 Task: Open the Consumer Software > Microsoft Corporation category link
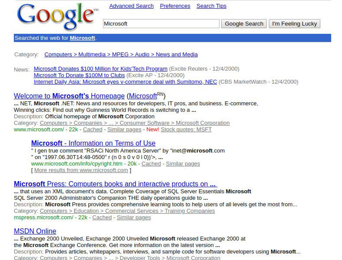(135, 123)
